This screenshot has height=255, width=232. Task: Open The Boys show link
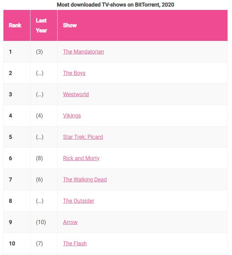(x=74, y=73)
